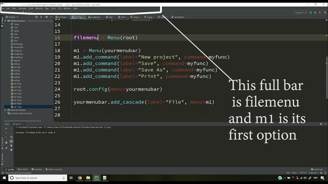Viewport: 328px width, 184px height.
Task: Select records.txt in project tree
Action: tap(18, 47)
